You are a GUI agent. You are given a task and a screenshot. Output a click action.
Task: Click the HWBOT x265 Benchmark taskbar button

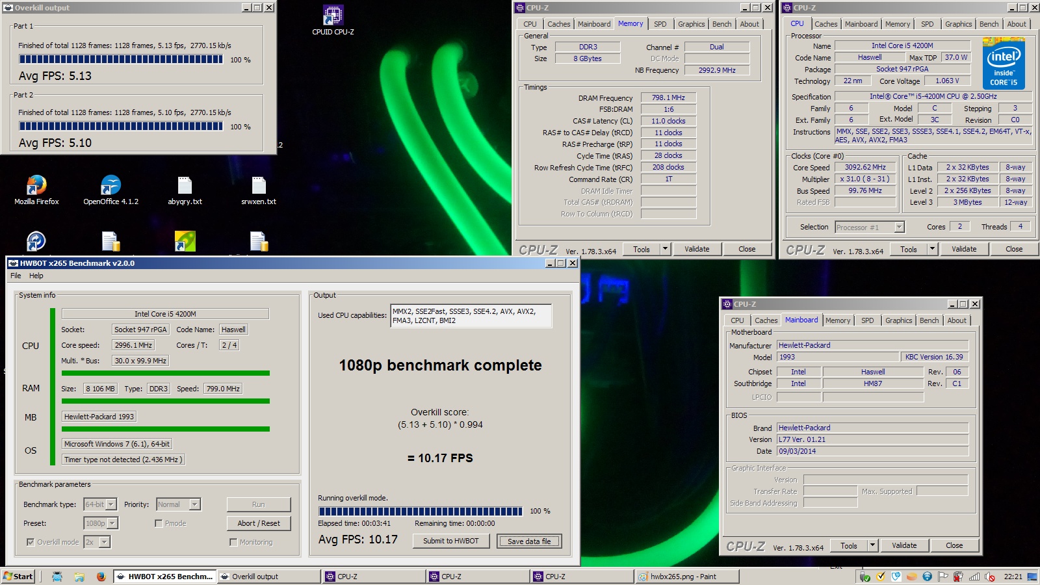(164, 577)
